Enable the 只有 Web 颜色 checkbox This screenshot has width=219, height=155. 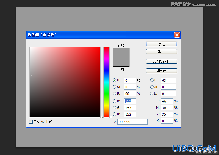click(x=31, y=122)
